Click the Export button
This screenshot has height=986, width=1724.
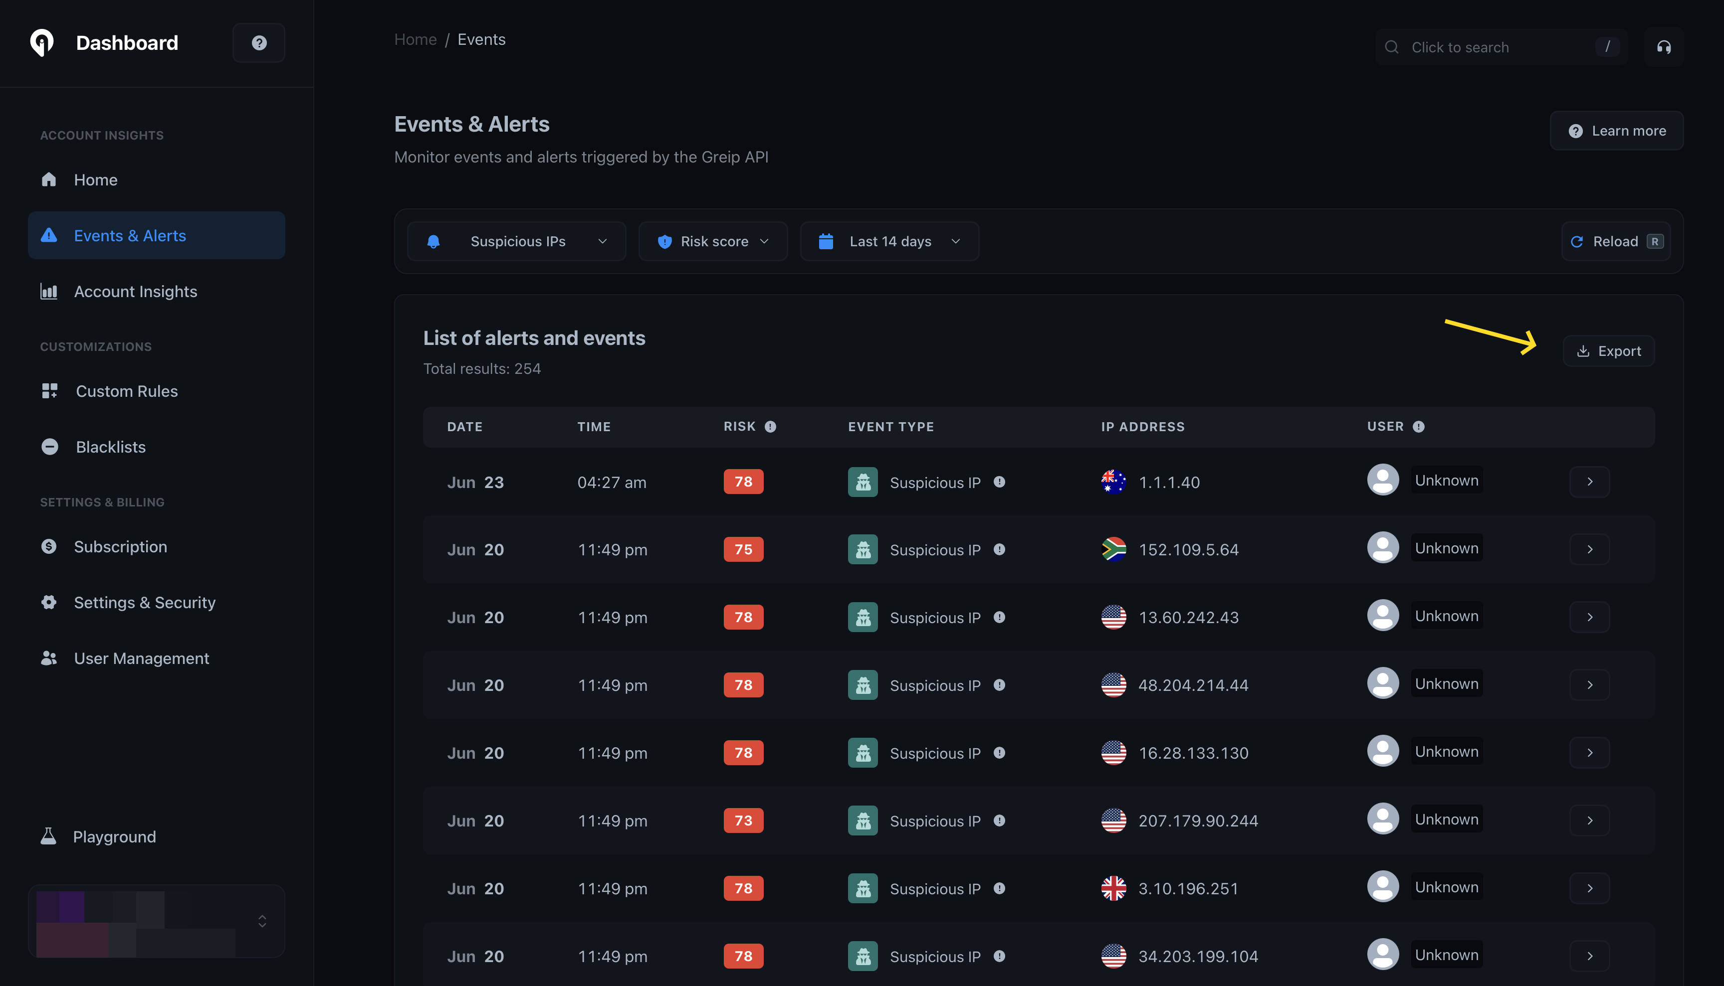coord(1608,351)
